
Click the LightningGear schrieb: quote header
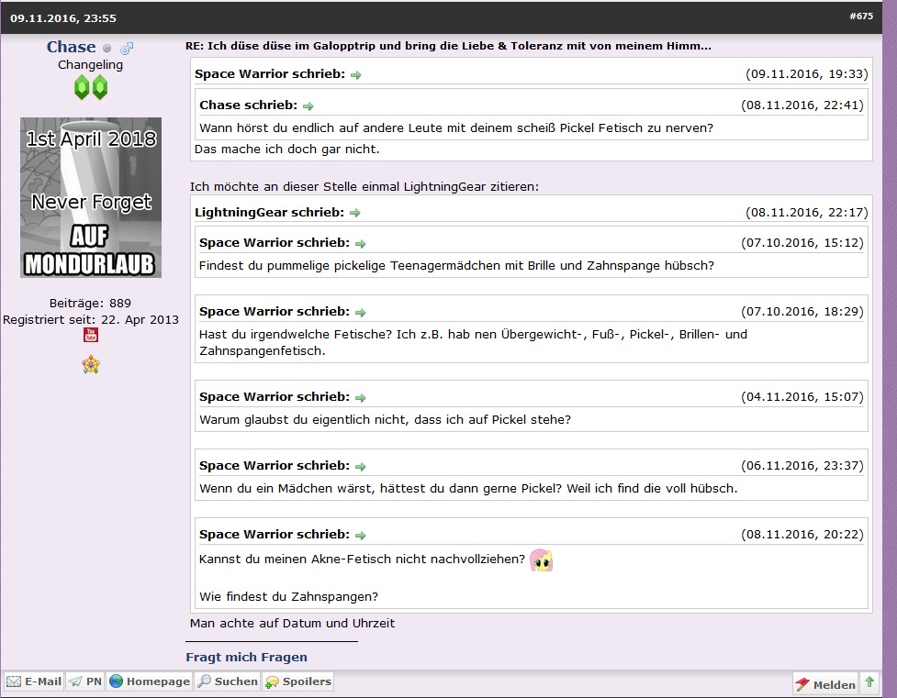click(269, 212)
